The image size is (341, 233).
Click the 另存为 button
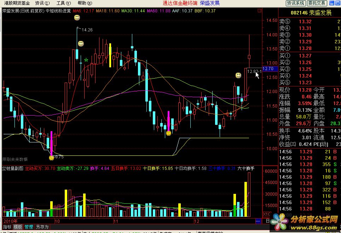[x=42, y=227]
